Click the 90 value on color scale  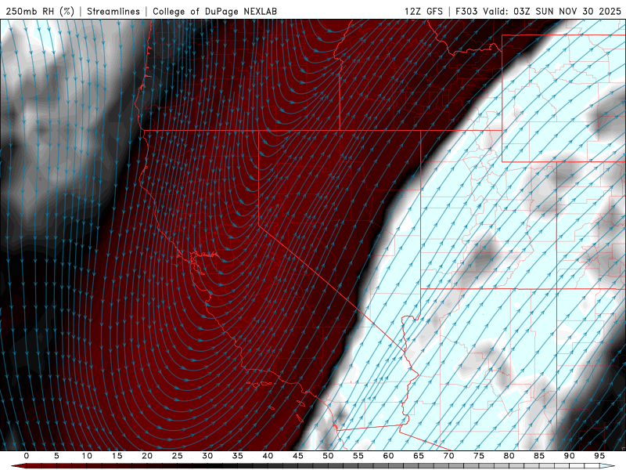pyautogui.click(x=569, y=456)
